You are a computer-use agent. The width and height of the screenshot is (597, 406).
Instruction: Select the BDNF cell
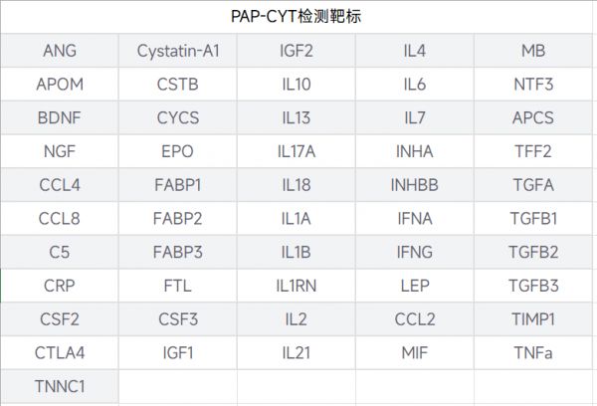tap(60, 118)
